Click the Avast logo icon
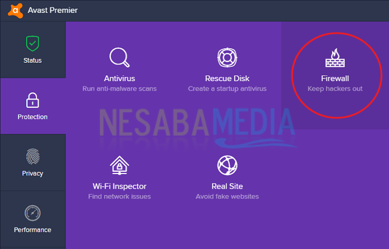The height and width of the screenshot is (249, 389). 16,10
